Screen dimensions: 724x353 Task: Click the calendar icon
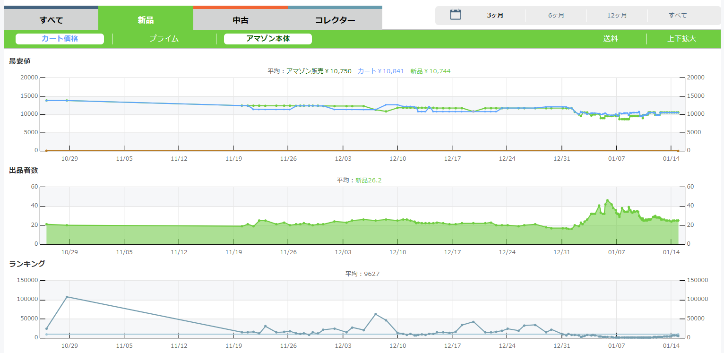point(455,15)
